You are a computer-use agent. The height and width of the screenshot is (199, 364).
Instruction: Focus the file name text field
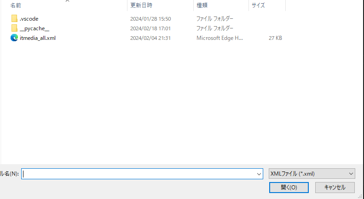(x=138, y=174)
